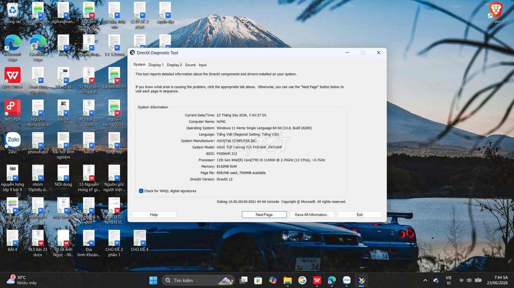The image size is (514, 288).
Task: Select the NỘI dung document icon
Action: (63, 175)
